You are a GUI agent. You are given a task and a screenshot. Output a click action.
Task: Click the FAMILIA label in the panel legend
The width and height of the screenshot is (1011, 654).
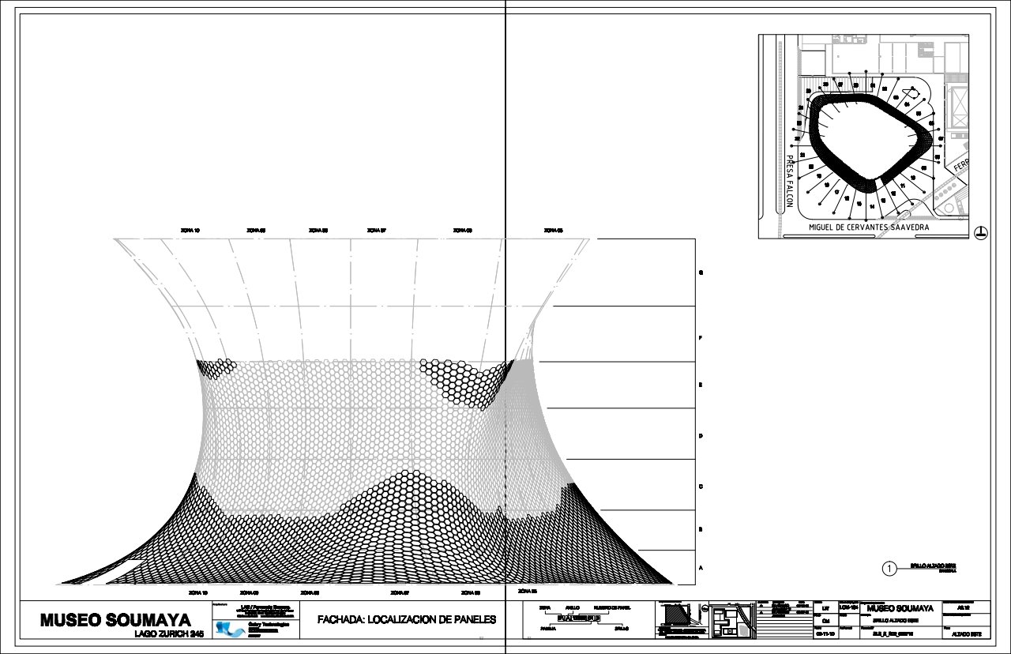click(x=549, y=630)
